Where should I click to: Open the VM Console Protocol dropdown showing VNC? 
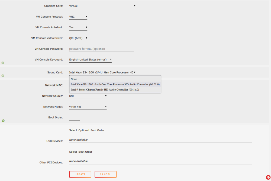(x=78, y=17)
